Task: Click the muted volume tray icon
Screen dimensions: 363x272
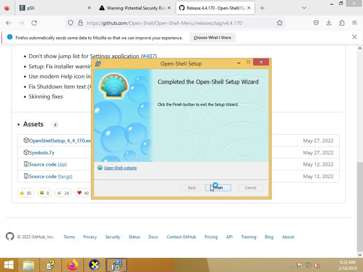Action: click(x=317, y=265)
